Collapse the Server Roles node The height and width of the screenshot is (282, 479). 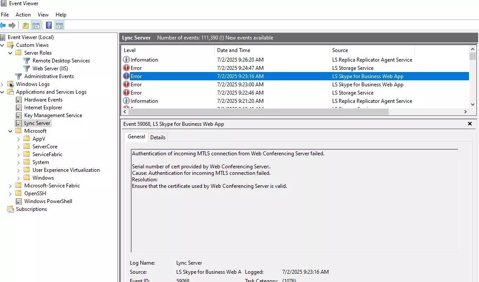coord(10,53)
